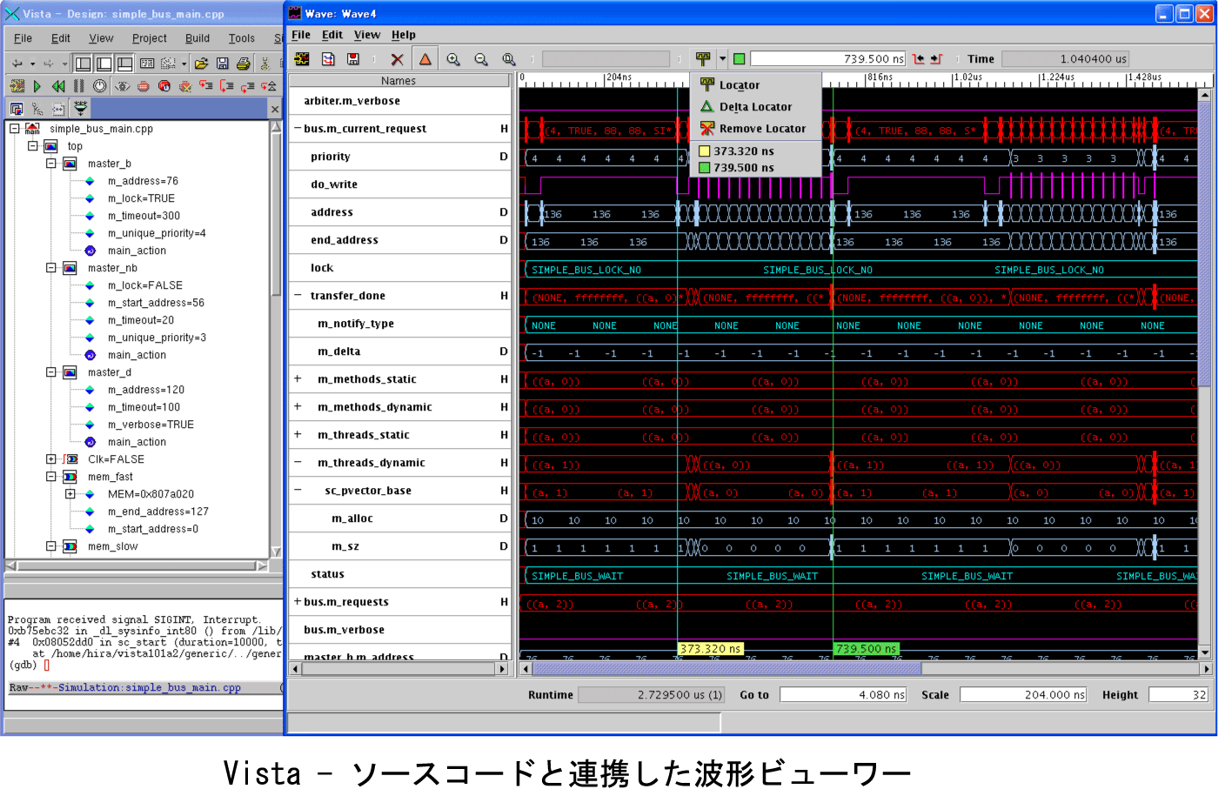Toggle the delta triangle button in Wave toolbar
The height and width of the screenshot is (789, 1218).
pos(425,59)
